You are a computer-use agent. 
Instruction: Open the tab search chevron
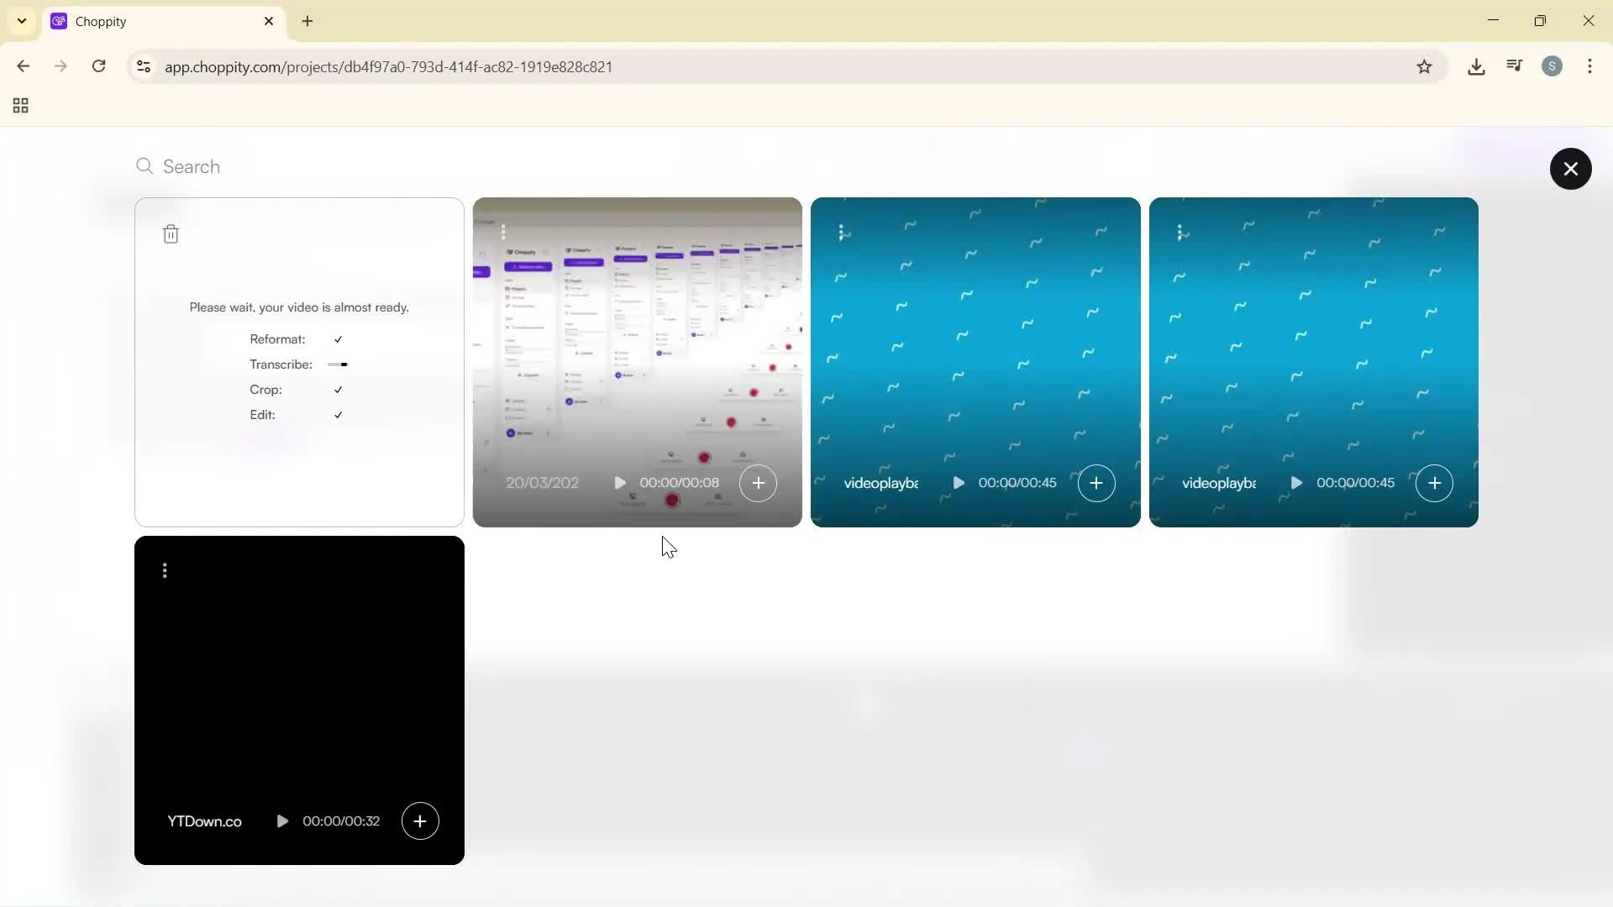21,21
